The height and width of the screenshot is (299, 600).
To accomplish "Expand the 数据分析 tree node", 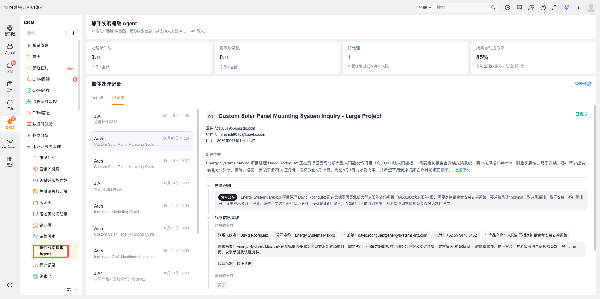I will [29, 135].
